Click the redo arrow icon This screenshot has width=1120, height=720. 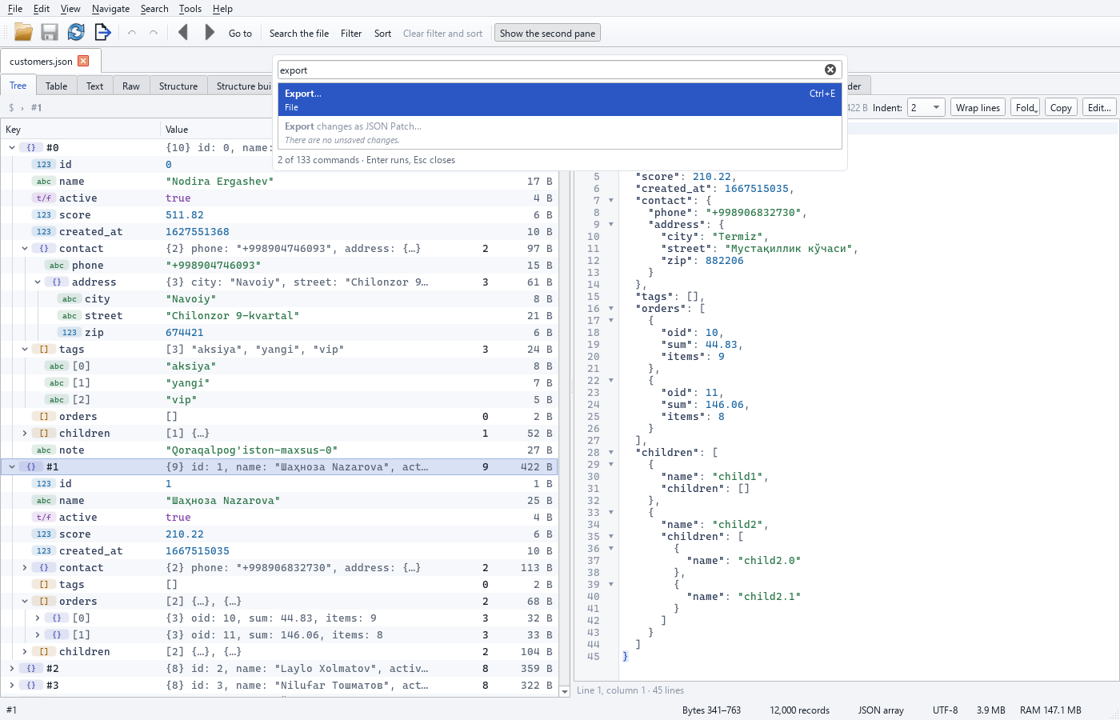(x=154, y=33)
